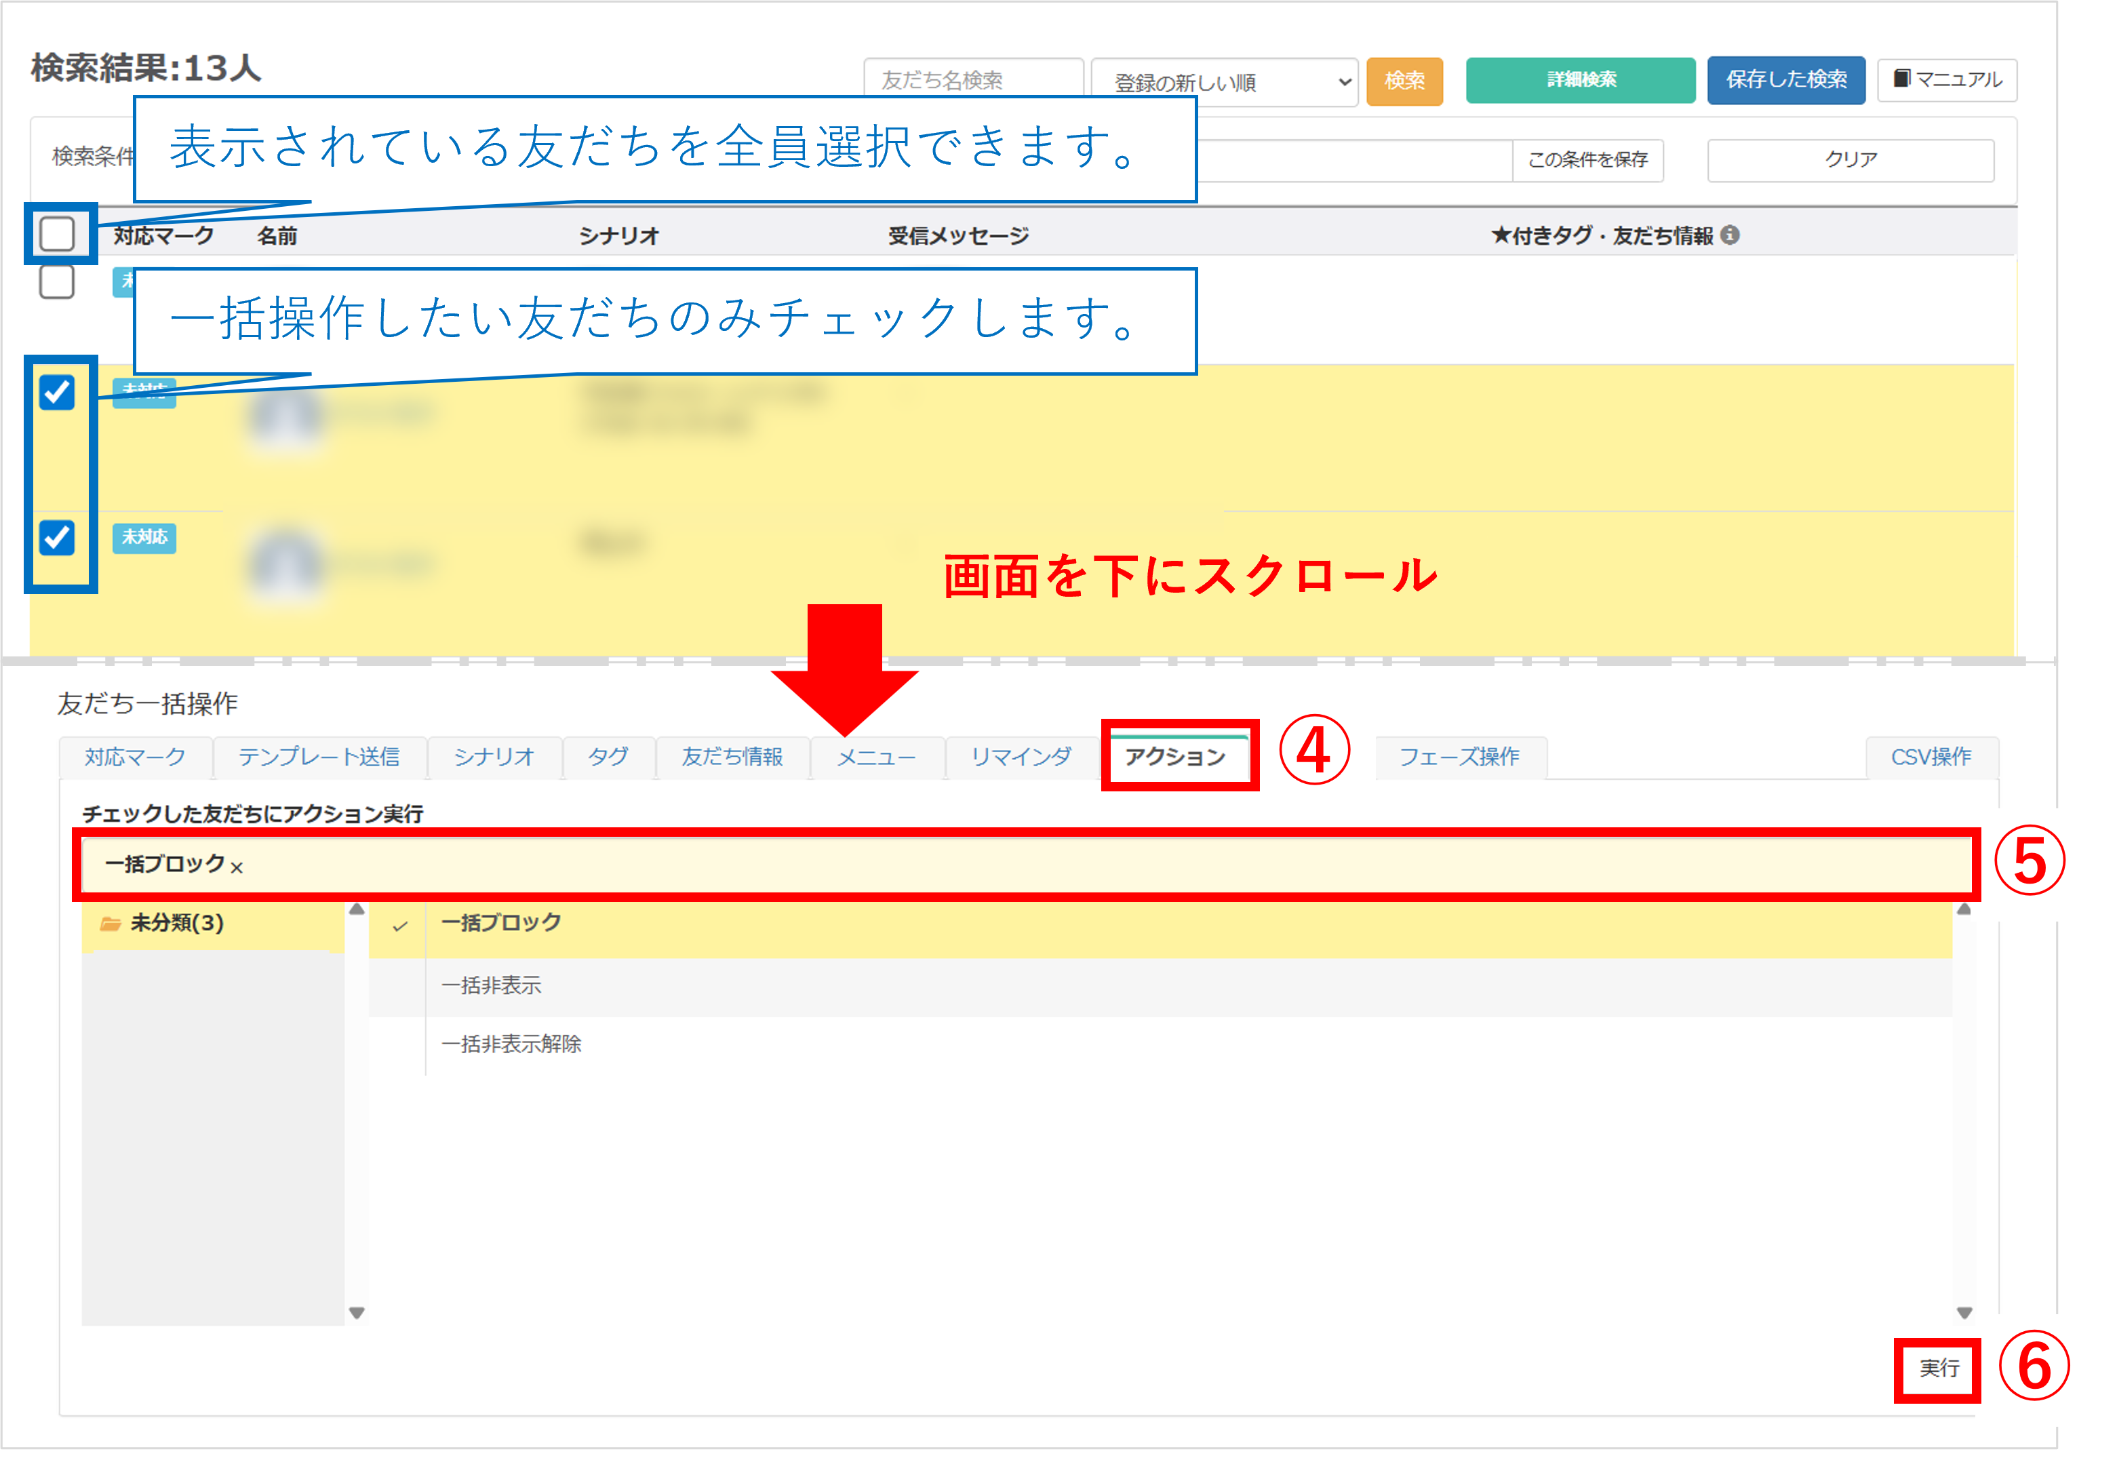Click the up arrow of folder list scrollbar
Image resolution: width=2117 pixels, height=1460 pixels.
tap(357, 909)
